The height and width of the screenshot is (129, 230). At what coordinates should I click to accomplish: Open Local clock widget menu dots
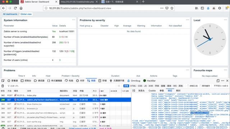[225, 20]
